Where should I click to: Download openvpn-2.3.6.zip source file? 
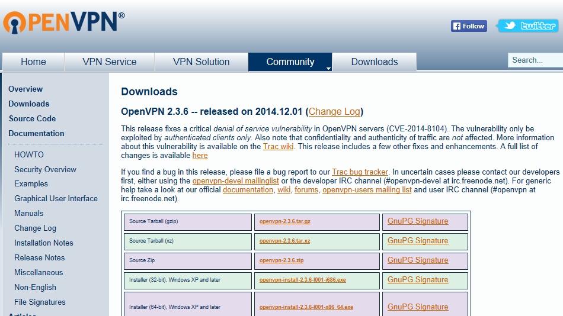tap(281, 260)
